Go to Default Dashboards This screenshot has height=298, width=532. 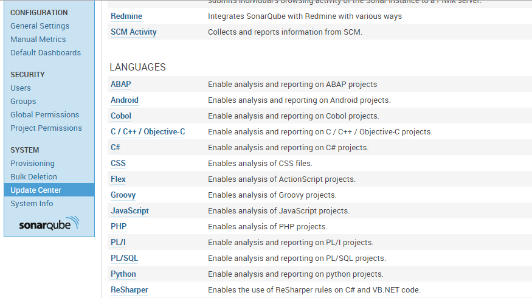tap(46, 53)
